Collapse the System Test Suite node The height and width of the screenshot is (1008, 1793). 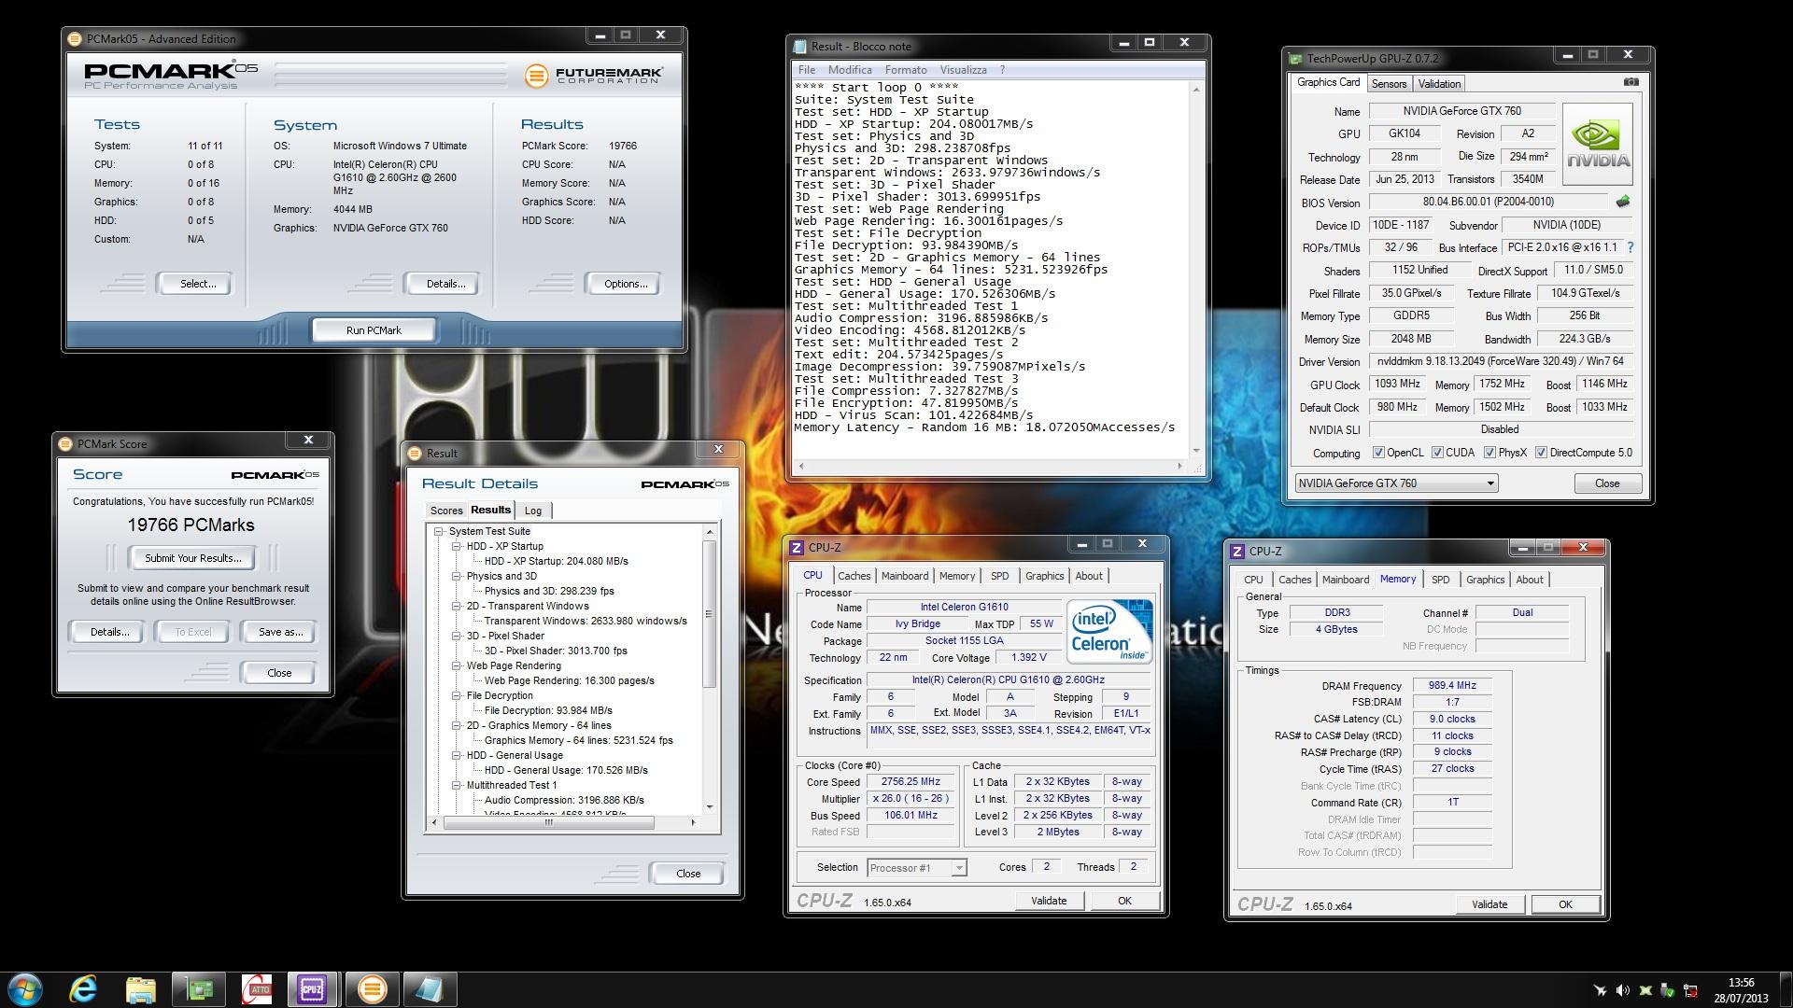(x=438, y=531)
